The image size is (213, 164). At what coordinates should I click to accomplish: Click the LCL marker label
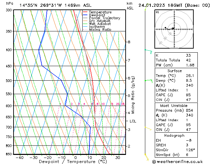click(133, 121)
